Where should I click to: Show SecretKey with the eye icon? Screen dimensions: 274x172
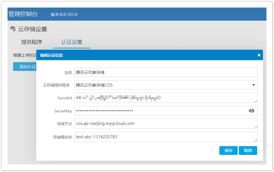click(251, 111)
